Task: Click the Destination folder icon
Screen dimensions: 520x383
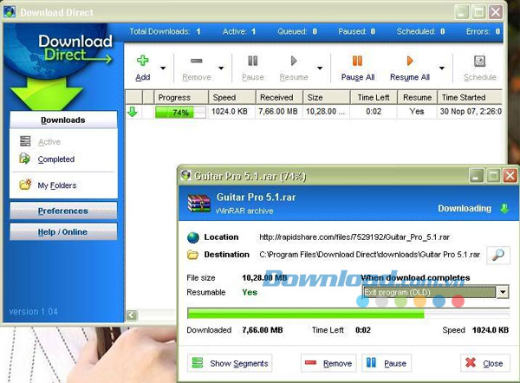Action: tap(192, 255)
